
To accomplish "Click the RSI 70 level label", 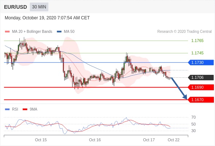I will tap(193, 117).
